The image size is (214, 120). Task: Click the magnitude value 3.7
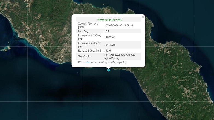coord(108,31)
